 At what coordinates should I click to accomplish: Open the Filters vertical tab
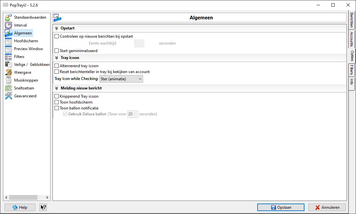pyautogui.click(x=351, y=70)
